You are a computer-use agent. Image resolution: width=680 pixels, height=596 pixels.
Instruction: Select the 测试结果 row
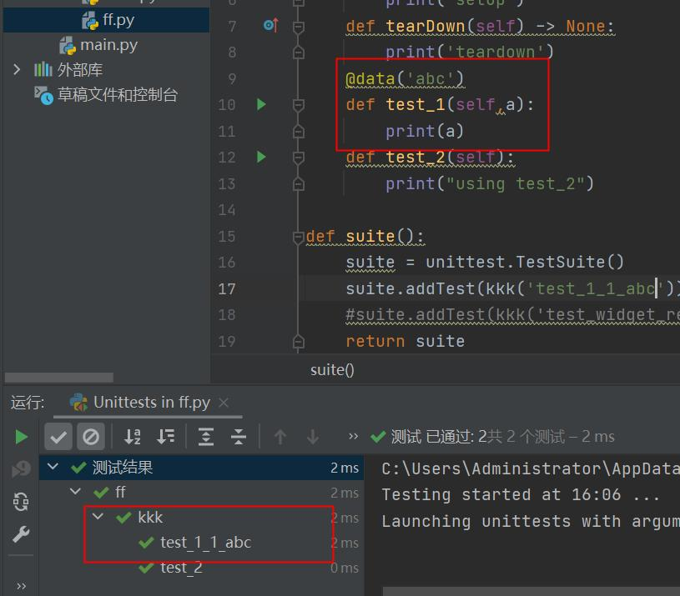201,468
